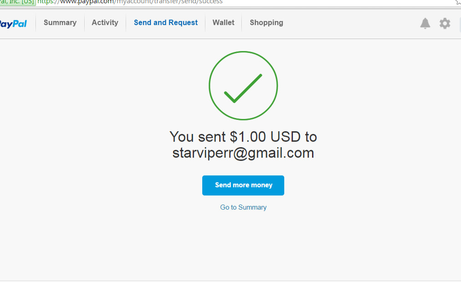Bookmark page with the star icon
This screenshot has width=461, height=282.
[458, 2]
